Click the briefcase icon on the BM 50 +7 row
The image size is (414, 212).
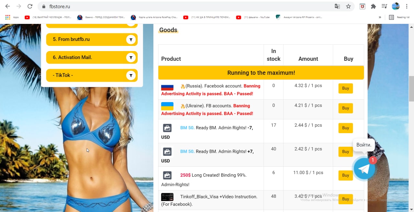(167, 152)
